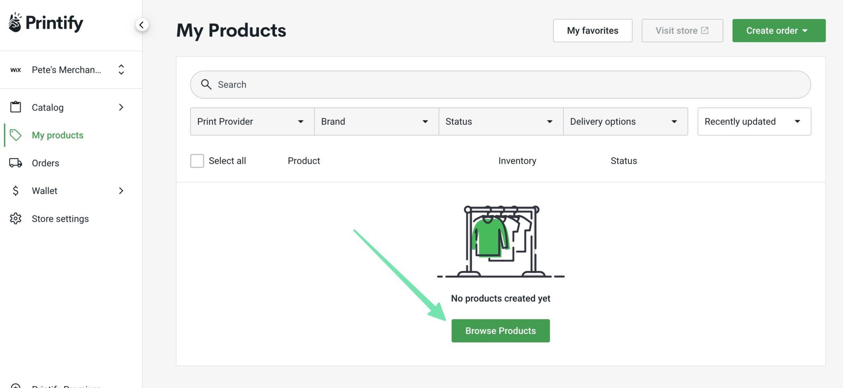Change sorting via Recently updated dropdown
The height and width of the screenshot is (388, 843).
(x=753, y=121)
